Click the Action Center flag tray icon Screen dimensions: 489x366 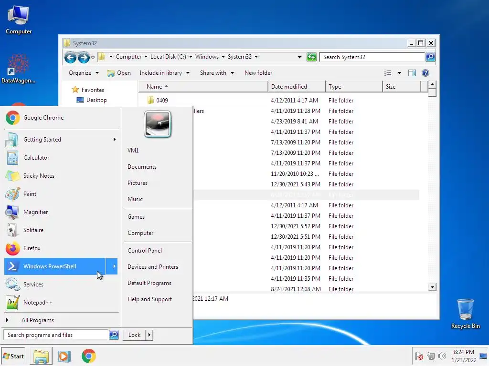(419, 356)
